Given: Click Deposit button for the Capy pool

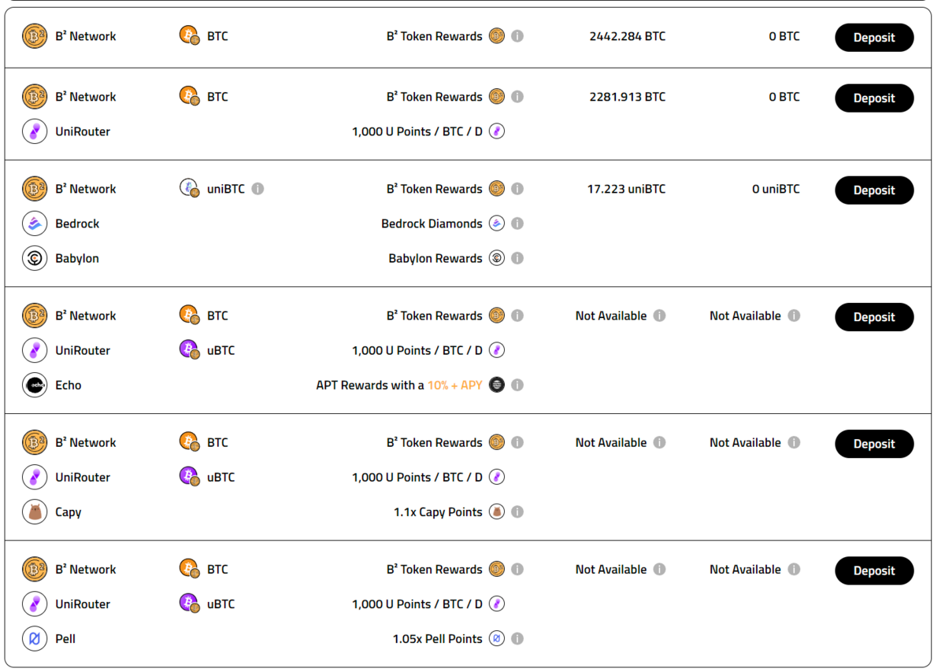Looking at the screenshot, I should point(874,443).
